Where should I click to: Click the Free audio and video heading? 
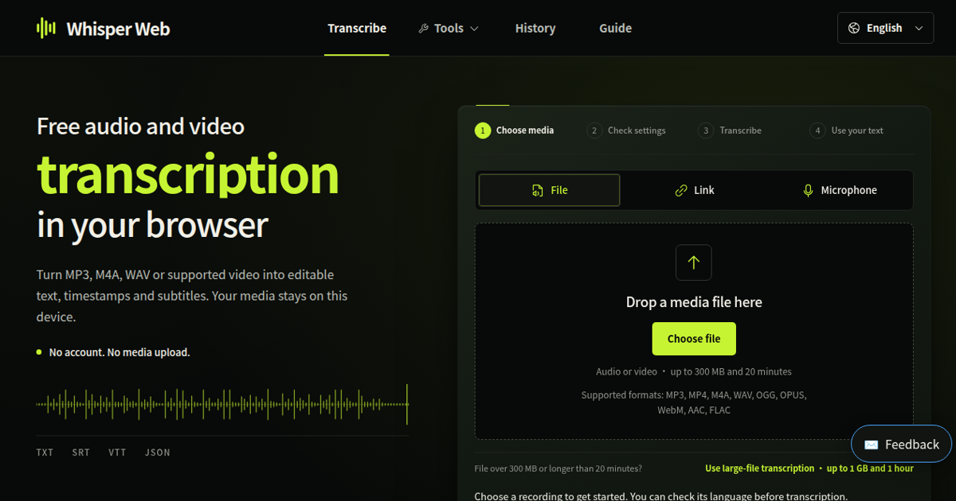pos(140,126)
